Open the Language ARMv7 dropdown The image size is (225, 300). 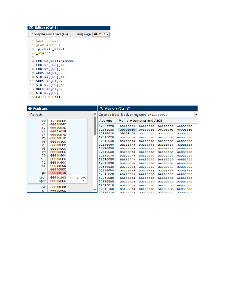tap(101, 34)
